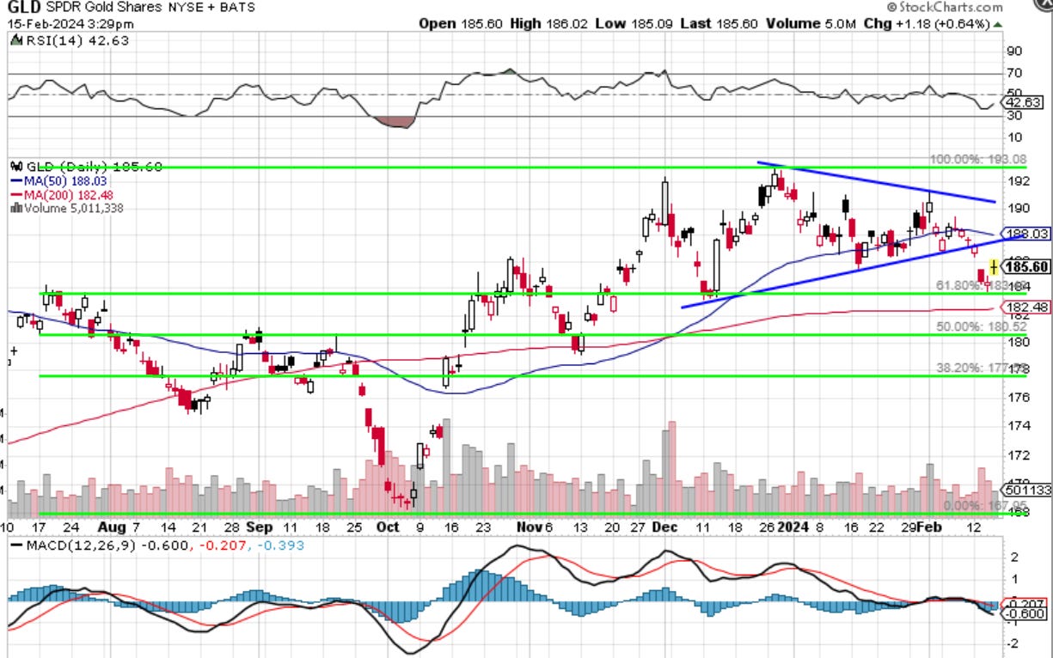Click the 'Dec' label on the date axis
Image resolution: width=1053 pixels, height=658 pixels.
pyautogui.click(x=667, y=527)
